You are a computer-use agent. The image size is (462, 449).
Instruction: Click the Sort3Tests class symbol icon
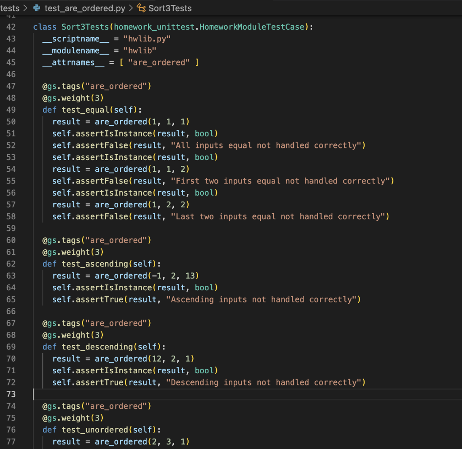pos(141,8)
